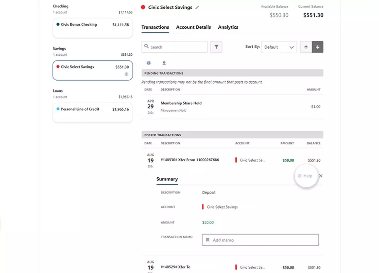Open the filter options funnel icon

coord(216,47)
